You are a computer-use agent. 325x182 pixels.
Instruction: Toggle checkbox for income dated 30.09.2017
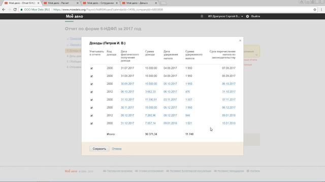(91, 84)
